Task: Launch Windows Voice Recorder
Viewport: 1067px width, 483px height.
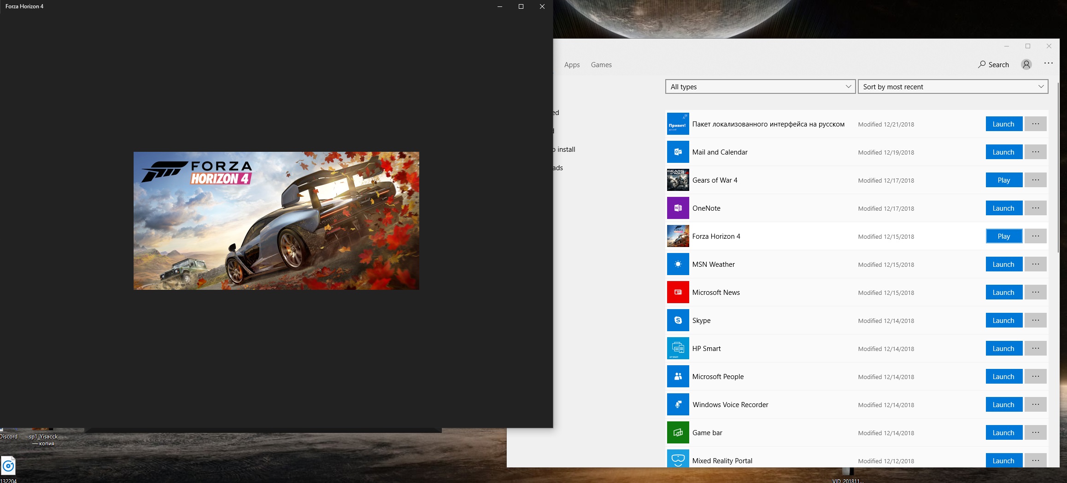Action: pyautogui.click(x=1004, y=405)
